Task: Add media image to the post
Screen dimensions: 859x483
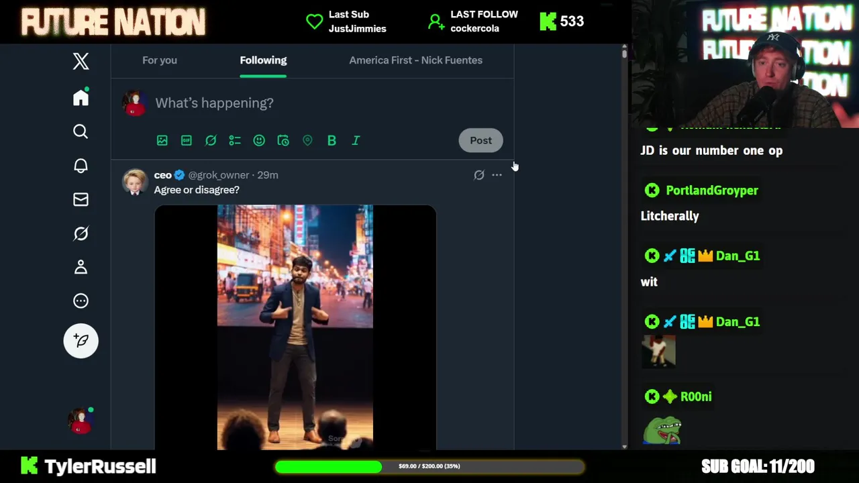Action: click(162, 140)
